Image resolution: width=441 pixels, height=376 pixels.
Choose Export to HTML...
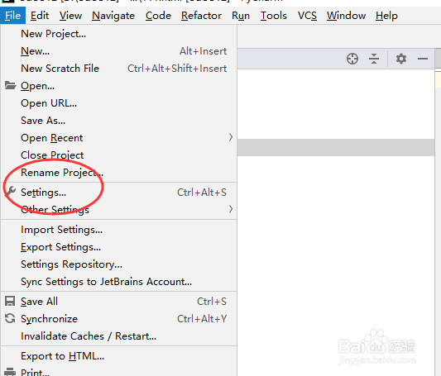[118, 356]
